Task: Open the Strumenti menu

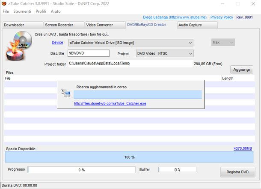Action: tap(22, 11)
